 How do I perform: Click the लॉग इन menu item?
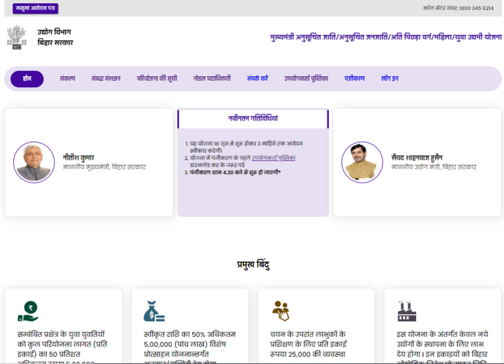click(x=390, y=79)
